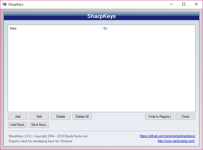Screen dimensions: 203x150
Task: Open Load keys dialog
Action: tap(18, 125)
